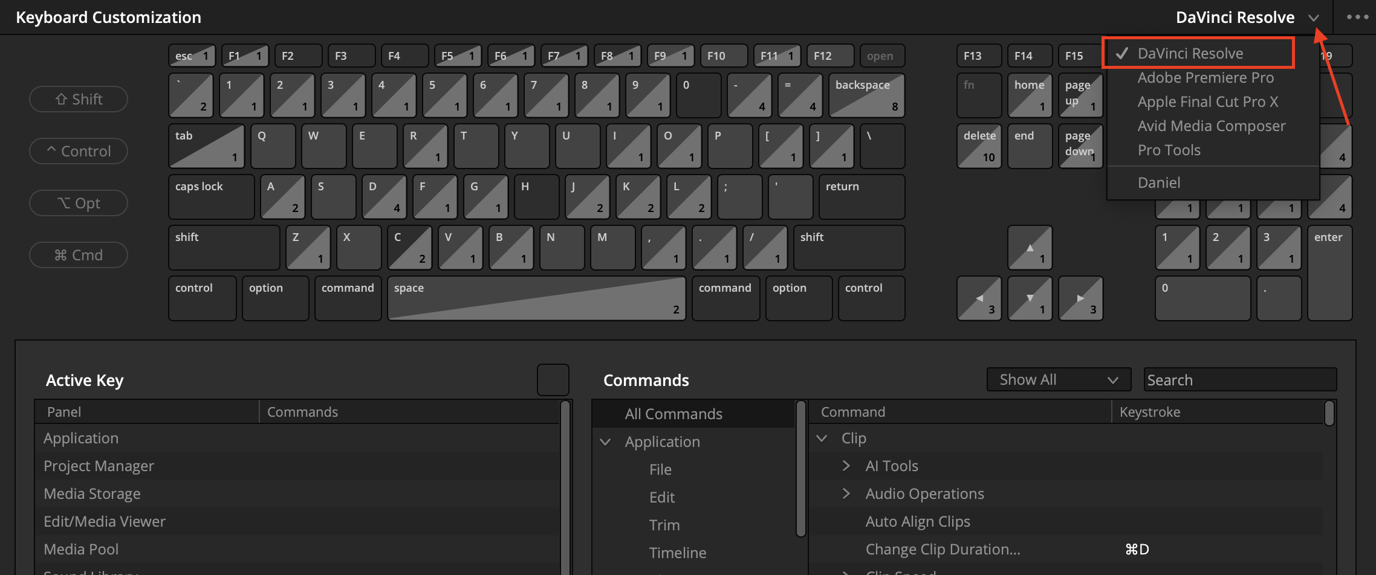Click the ⌘D keystroke cell

click(1137, 549)
